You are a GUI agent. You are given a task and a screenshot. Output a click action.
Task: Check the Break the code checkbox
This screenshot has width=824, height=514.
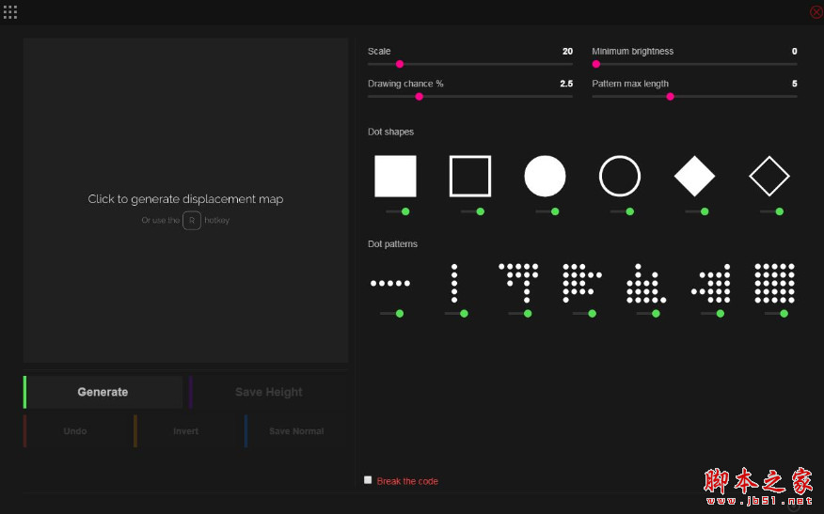[x=368, y=480]
